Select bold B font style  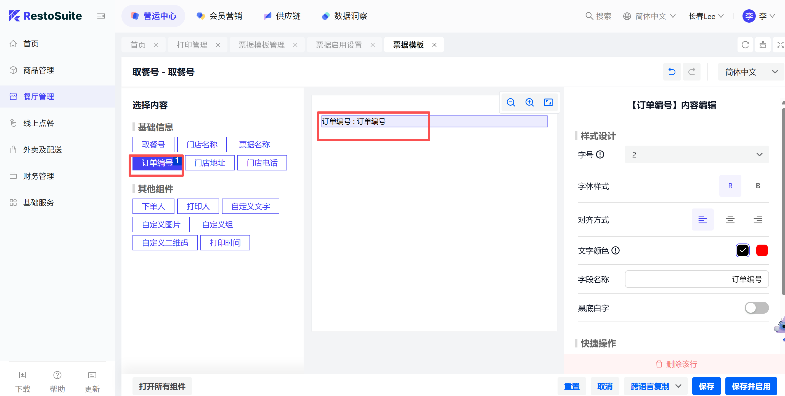tap(758, 186)
